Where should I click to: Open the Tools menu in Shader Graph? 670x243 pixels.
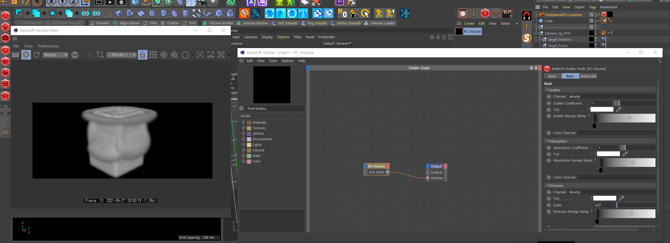coord(273,61)
